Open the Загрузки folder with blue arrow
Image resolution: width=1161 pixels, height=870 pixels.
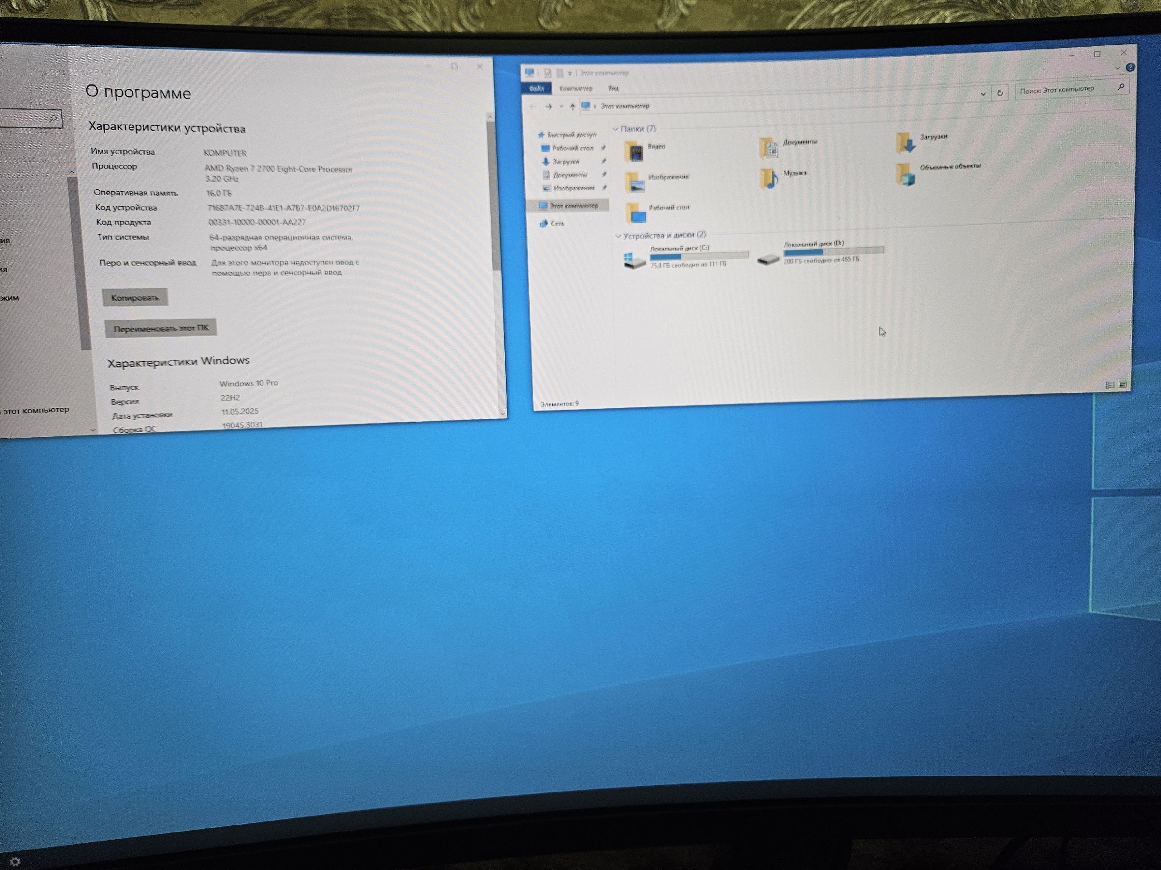(x=907, y=143)
